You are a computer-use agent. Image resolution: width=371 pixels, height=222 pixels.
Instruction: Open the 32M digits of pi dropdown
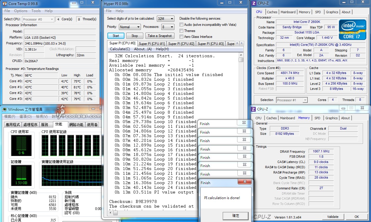pos(166,18)
